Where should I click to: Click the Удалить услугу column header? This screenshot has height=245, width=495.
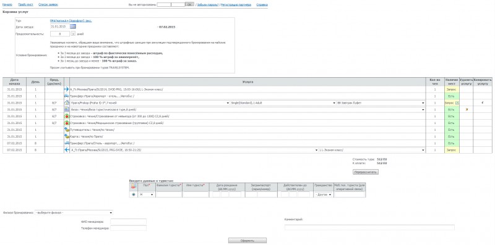click(467, 82)
